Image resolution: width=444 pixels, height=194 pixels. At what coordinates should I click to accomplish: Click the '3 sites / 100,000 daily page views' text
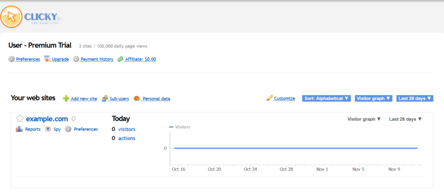coord(113,46)
